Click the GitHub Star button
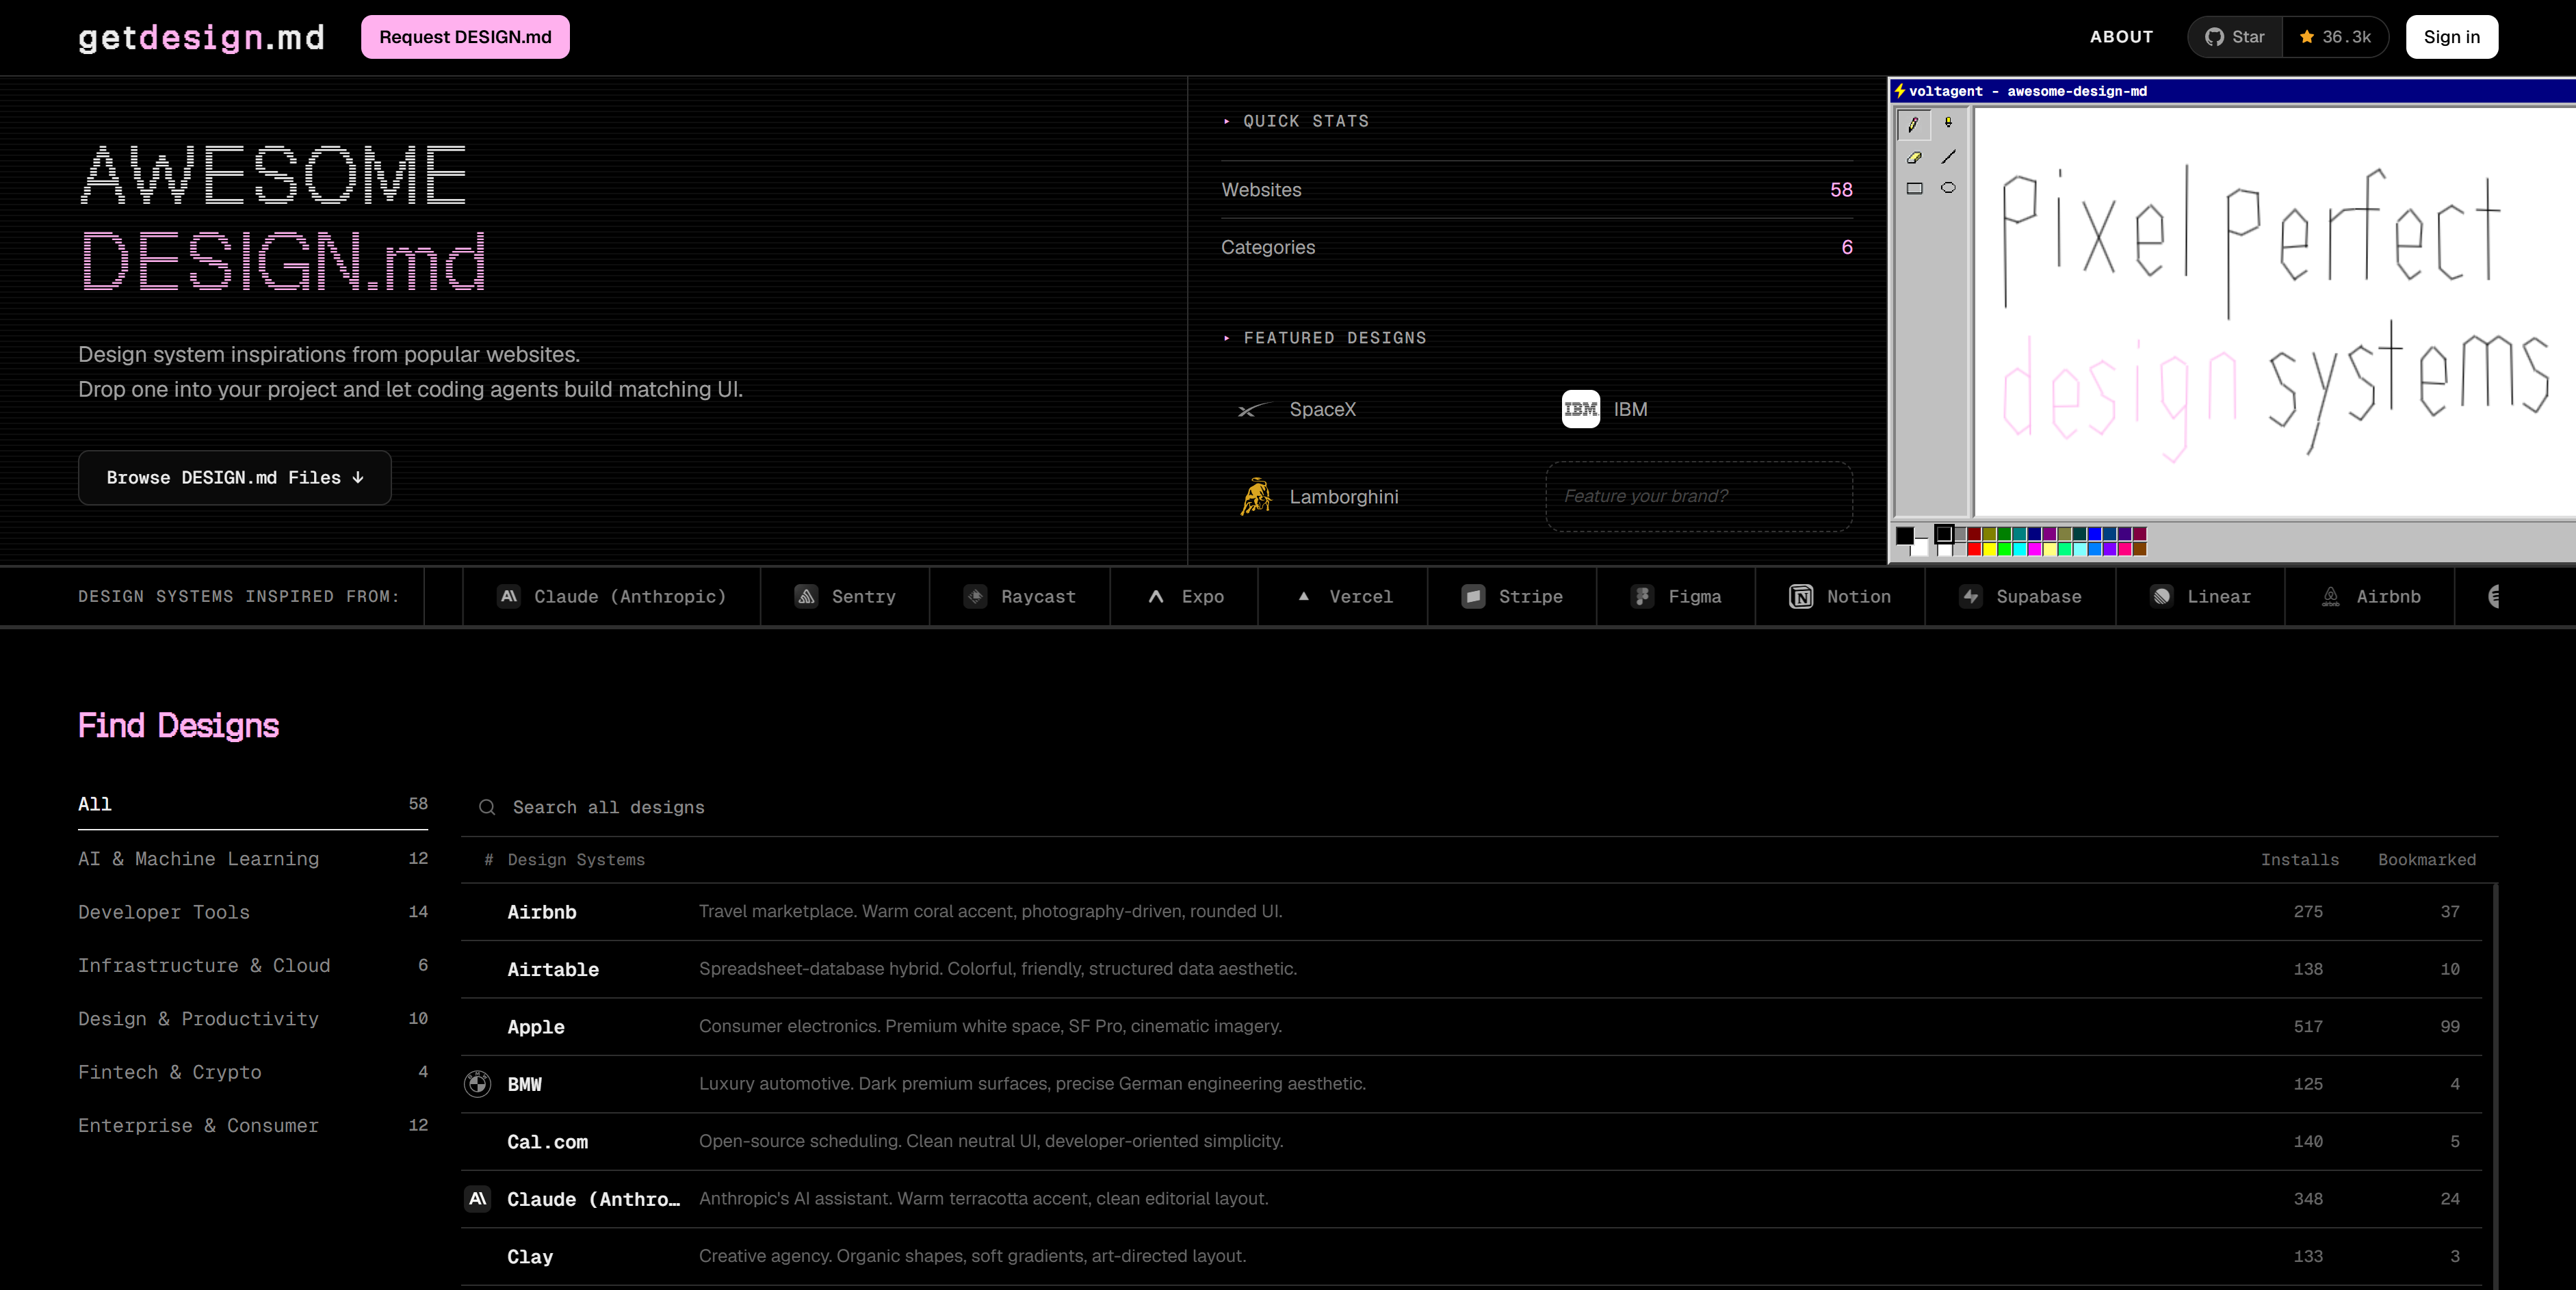Image resolution: width=2576 pixels, height=1290 pixels. click(x=2235, y=37)
